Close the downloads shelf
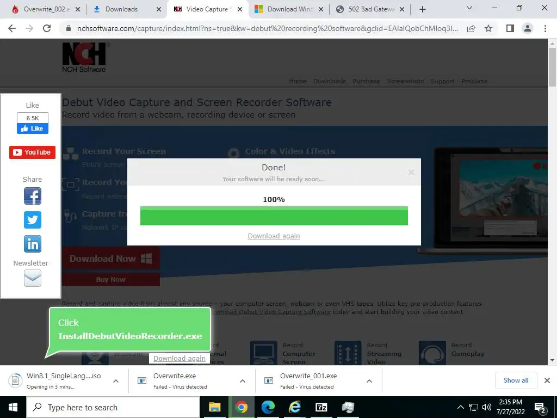The height and width of the screenshot is (418, 557). tap(547, 380)
